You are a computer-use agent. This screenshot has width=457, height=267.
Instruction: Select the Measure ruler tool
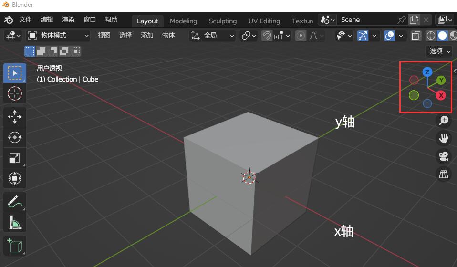[15, 222]
